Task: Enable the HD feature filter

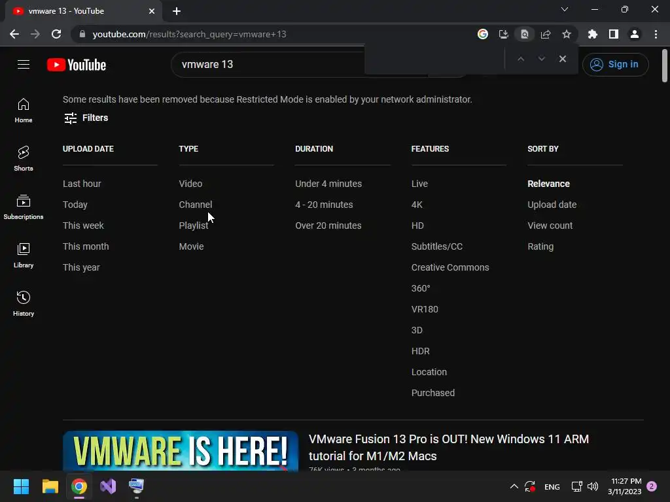Action: point(417,226)
